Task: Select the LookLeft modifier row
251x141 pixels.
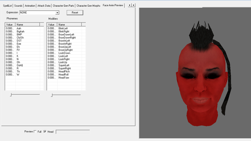Action: (x=66, y=56)
